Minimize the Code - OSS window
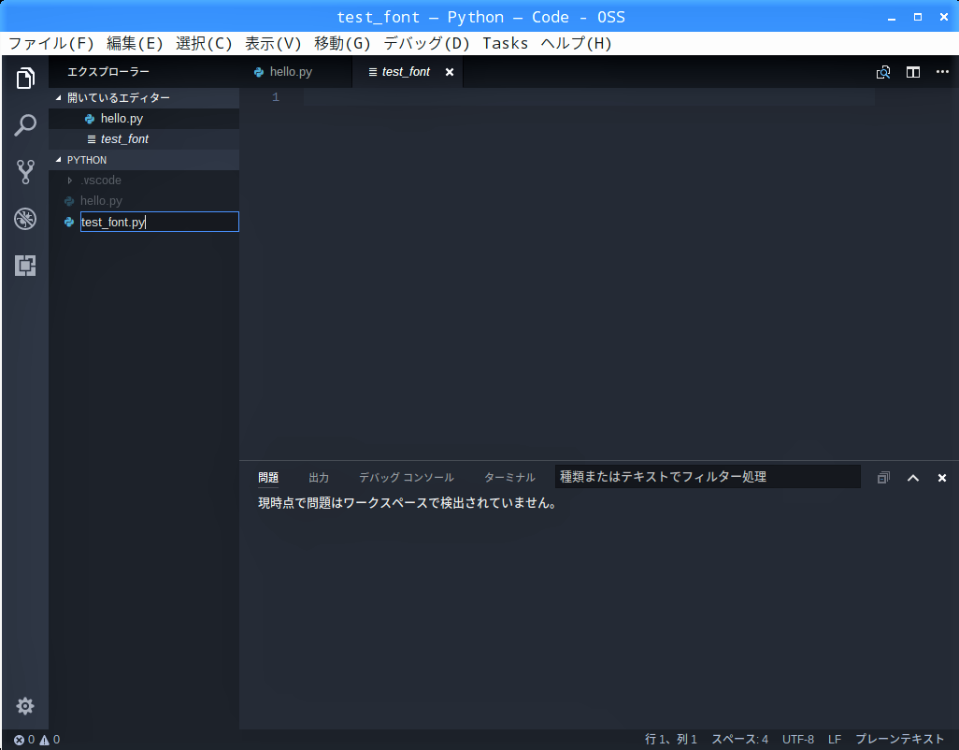The image size is (959, 750). (892, 17)
